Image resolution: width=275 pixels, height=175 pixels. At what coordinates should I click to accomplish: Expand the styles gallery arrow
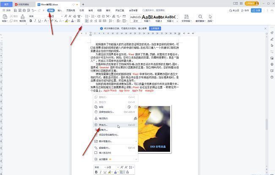click(x=177, y=21)
